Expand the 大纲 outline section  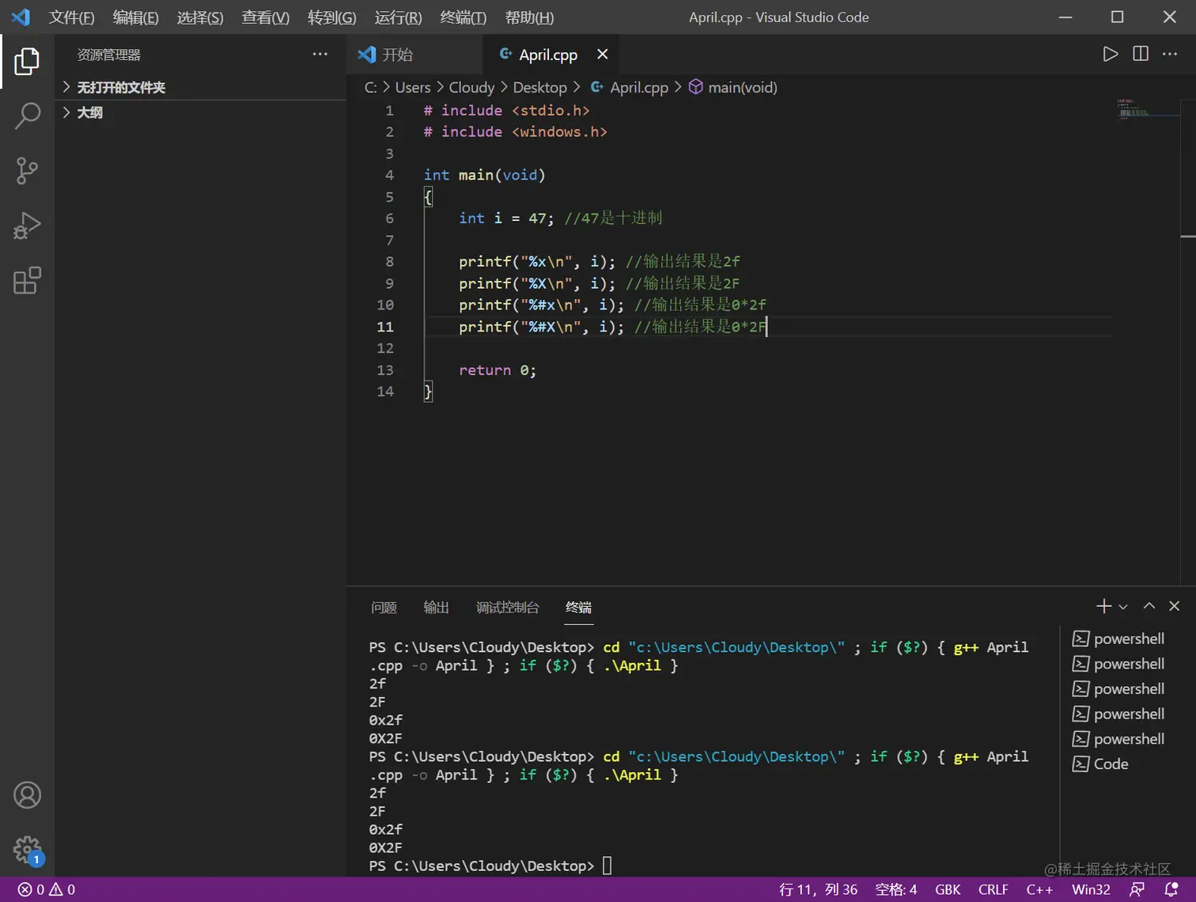point(89,112)
